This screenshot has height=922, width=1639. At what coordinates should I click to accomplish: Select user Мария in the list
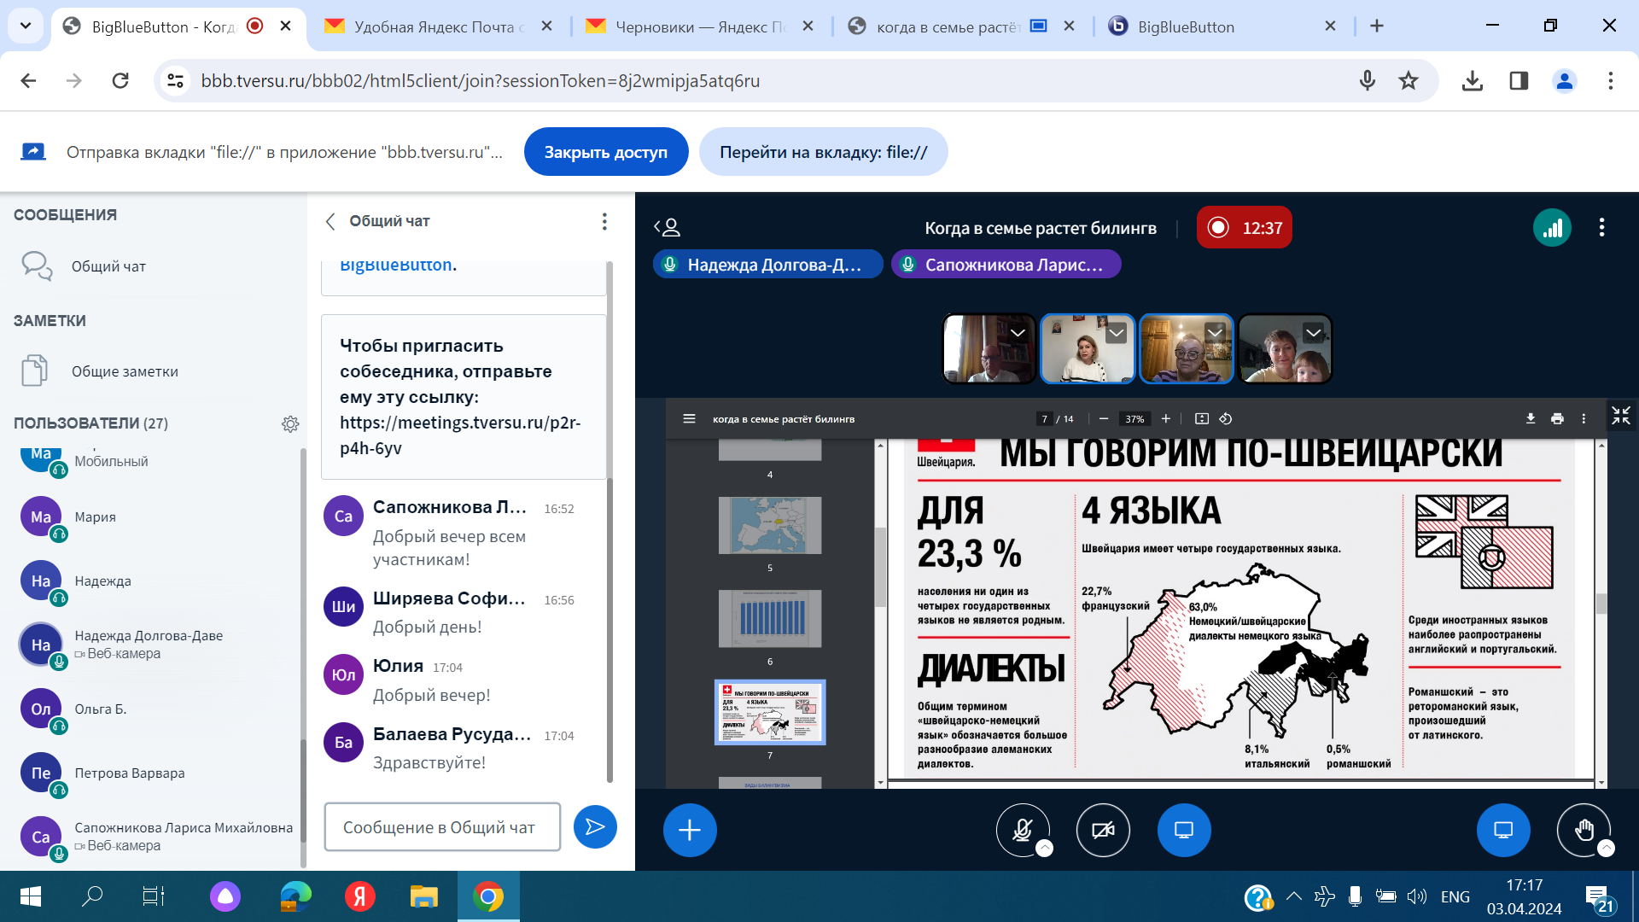click(x=154, y=516)
